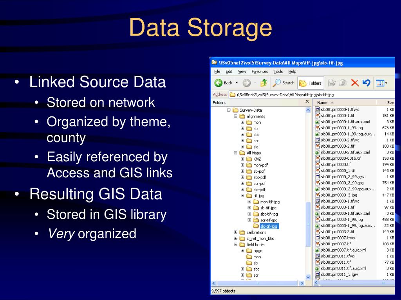Collapse the tif-jpg folder node
Screen dimensions: 401x300
242,196
